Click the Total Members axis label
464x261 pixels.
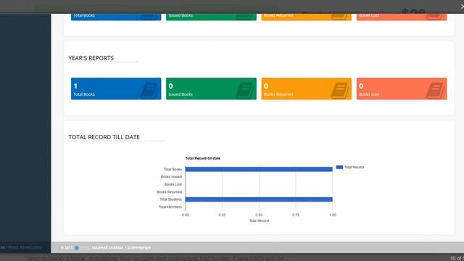pyautogui.click(x=170, y=207)
